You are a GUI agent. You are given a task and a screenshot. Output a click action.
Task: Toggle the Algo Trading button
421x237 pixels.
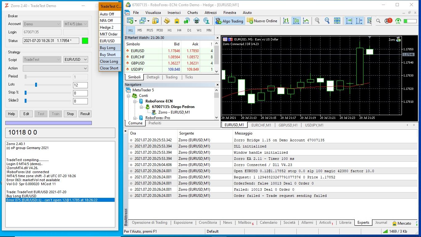pyautogui.click(x=229, y=21)
